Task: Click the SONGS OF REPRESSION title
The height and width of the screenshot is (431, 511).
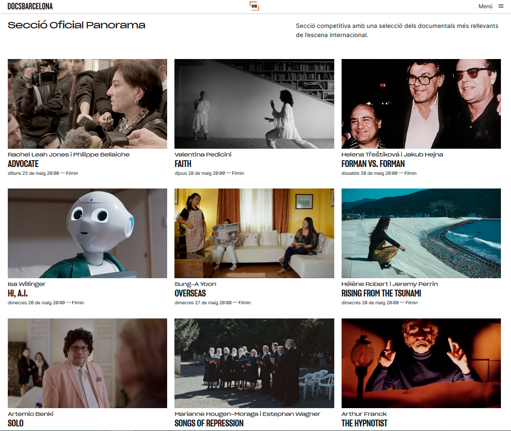Action: pyautogui.click(x=209, y=423)
